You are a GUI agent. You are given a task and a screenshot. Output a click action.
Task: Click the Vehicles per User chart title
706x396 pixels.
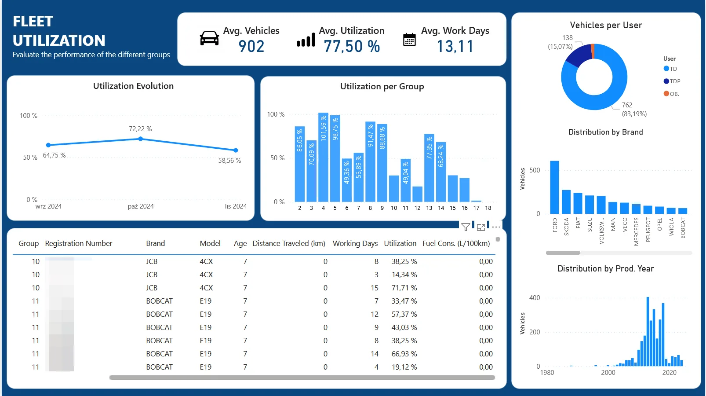[606, 25]
